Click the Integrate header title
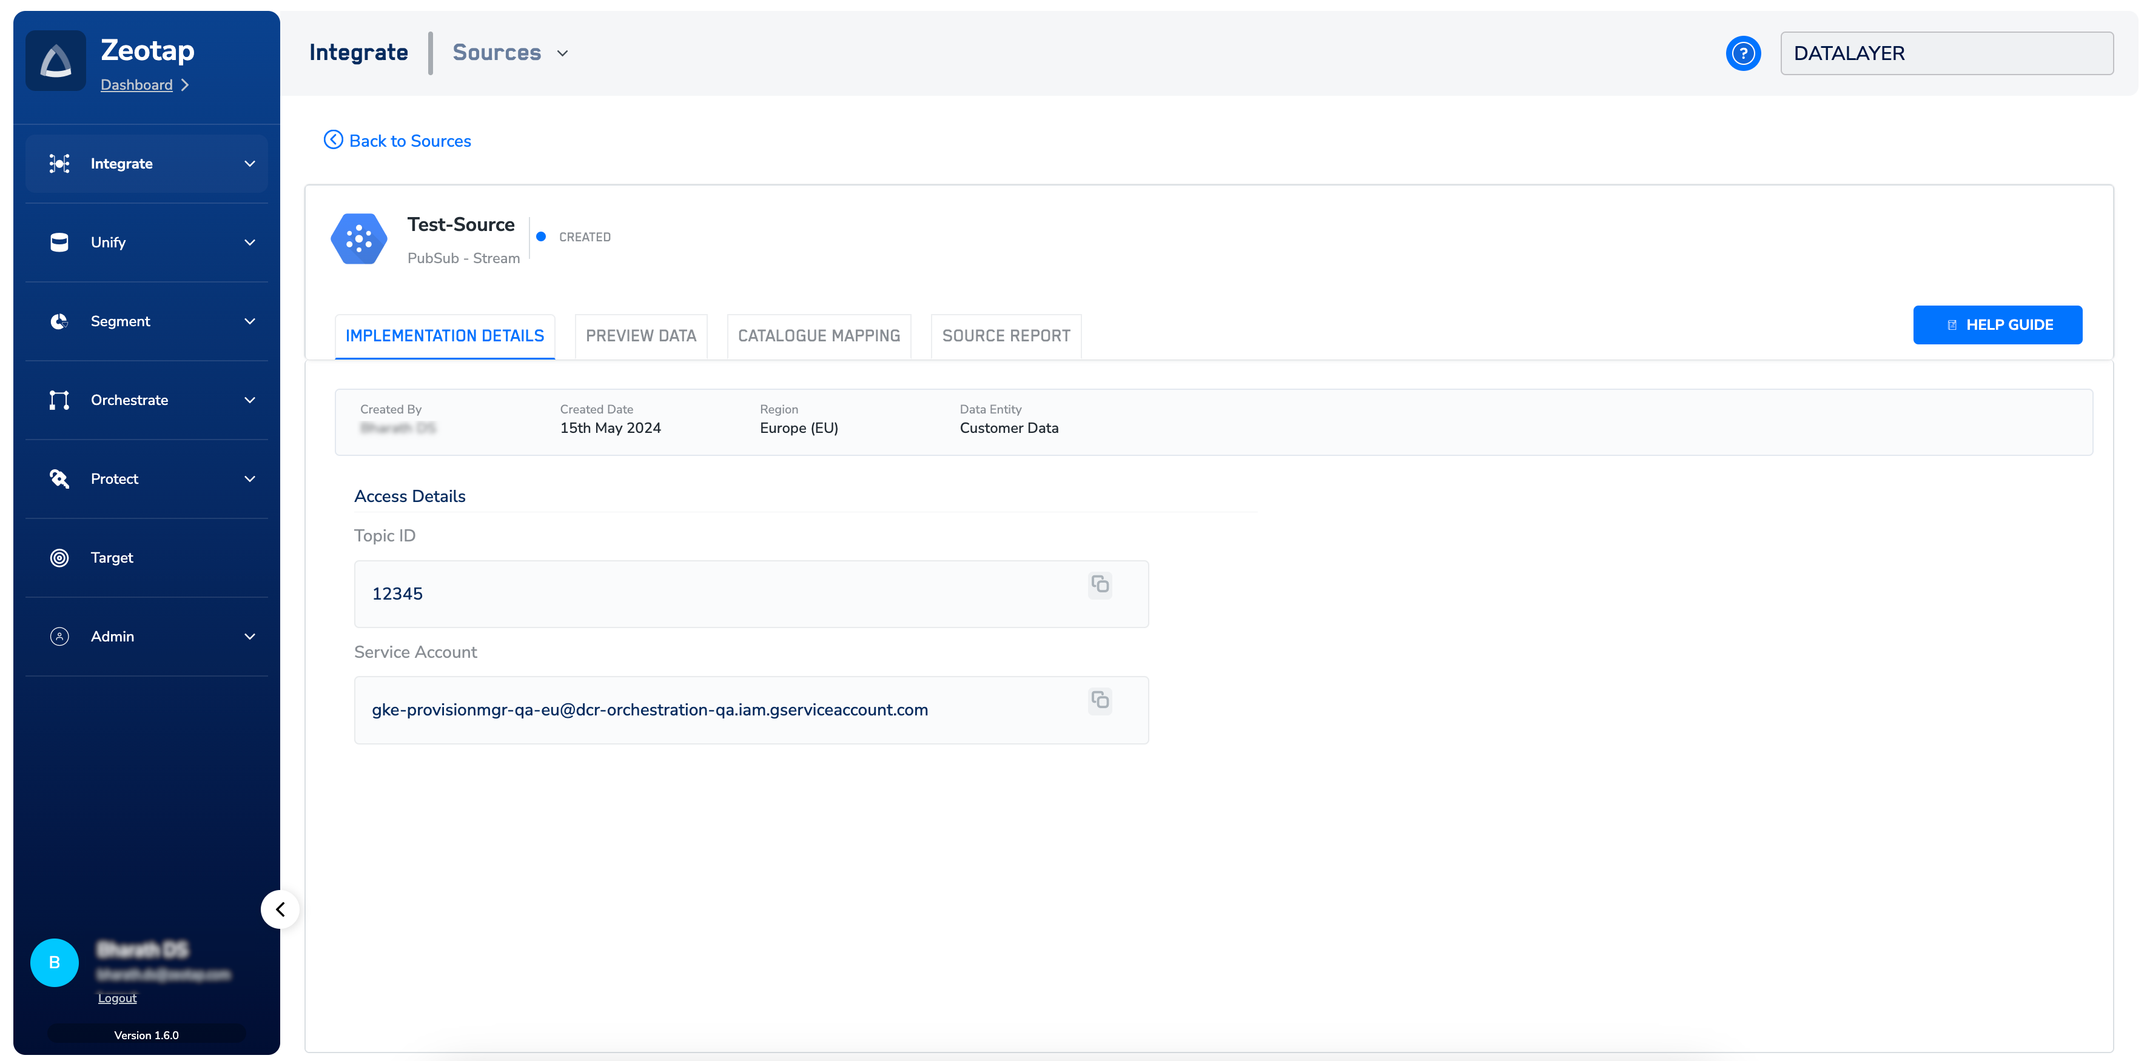Viewport: 2147px width, 1061px height. click(358, 53)
